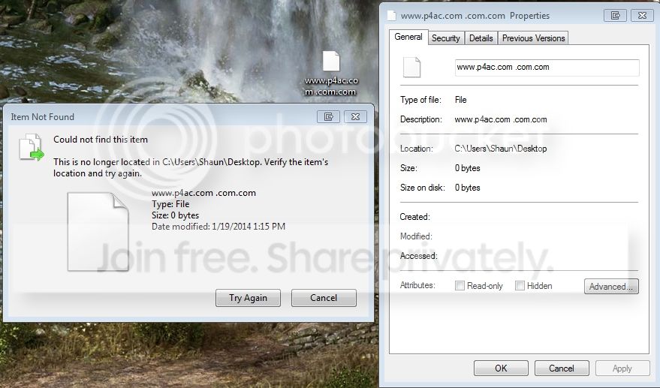Switch to the General tab

pyautogui.click(x=408, y=37)
